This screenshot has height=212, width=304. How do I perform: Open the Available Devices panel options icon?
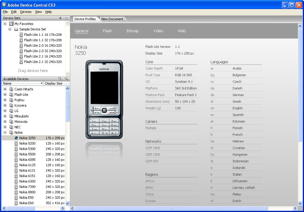pos(60,79)
